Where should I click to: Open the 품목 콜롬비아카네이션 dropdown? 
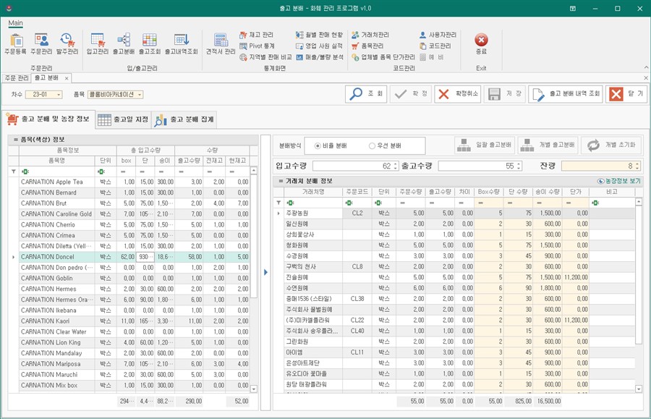pyautogui.click(x=140, y=95)
